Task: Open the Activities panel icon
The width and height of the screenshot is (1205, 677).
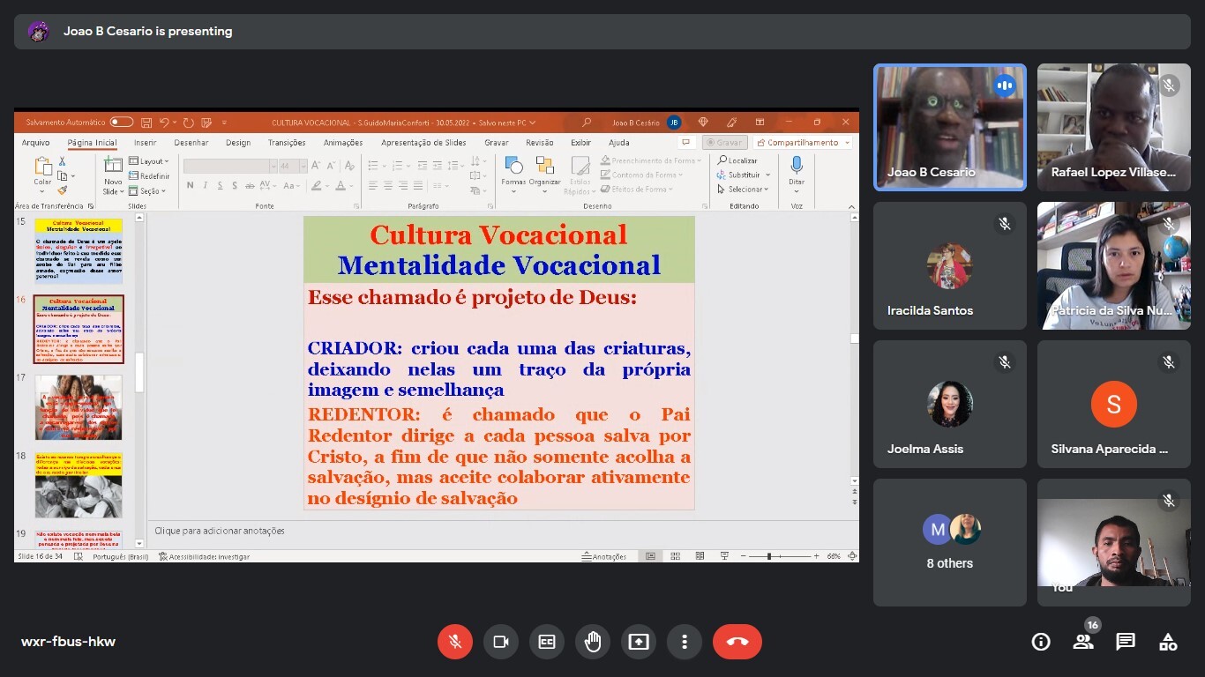Action: point(1168,642)
